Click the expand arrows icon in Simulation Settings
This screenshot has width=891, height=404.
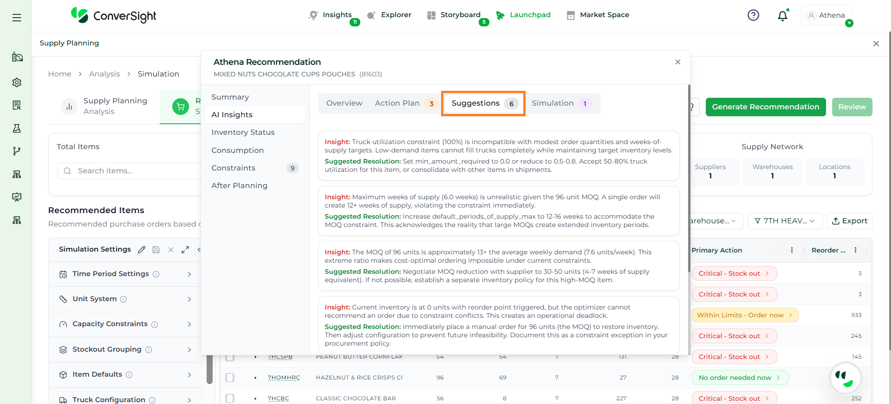tap(185, 250)
